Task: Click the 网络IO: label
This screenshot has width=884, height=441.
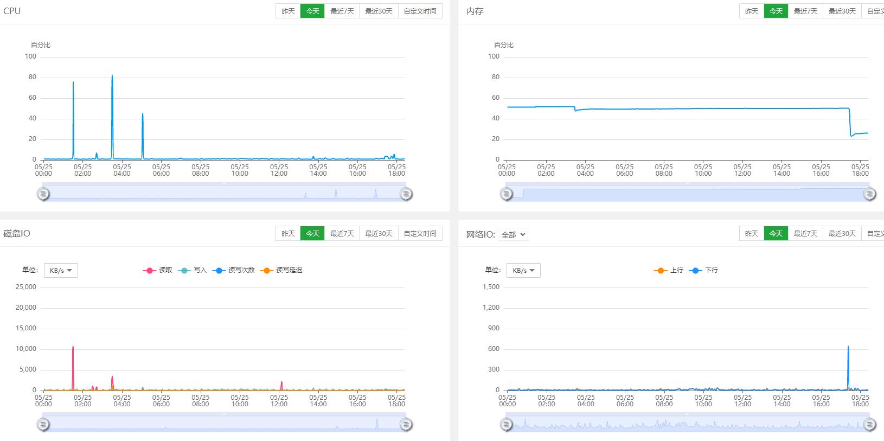Action: pos(481,234)
